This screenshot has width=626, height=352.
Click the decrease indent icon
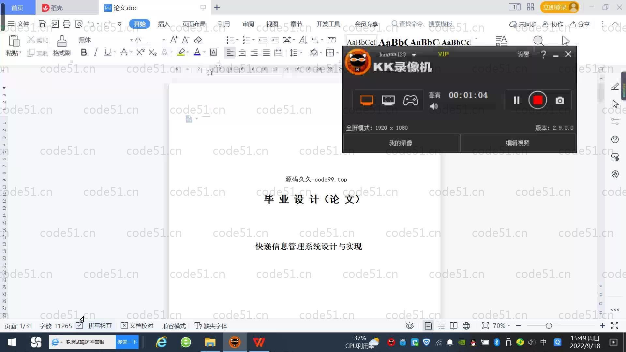point(263,40)
